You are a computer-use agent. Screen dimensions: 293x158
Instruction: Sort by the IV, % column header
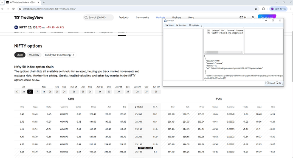point(155,107)
